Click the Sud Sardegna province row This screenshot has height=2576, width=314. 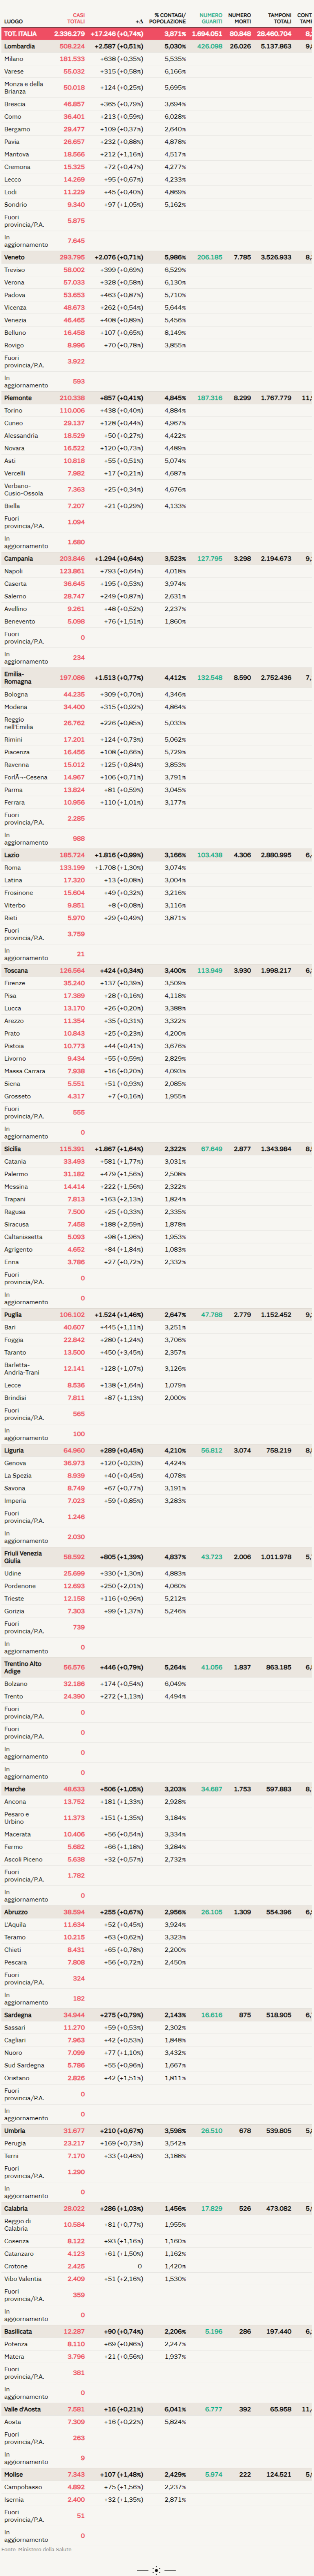tap(156, 2065)
